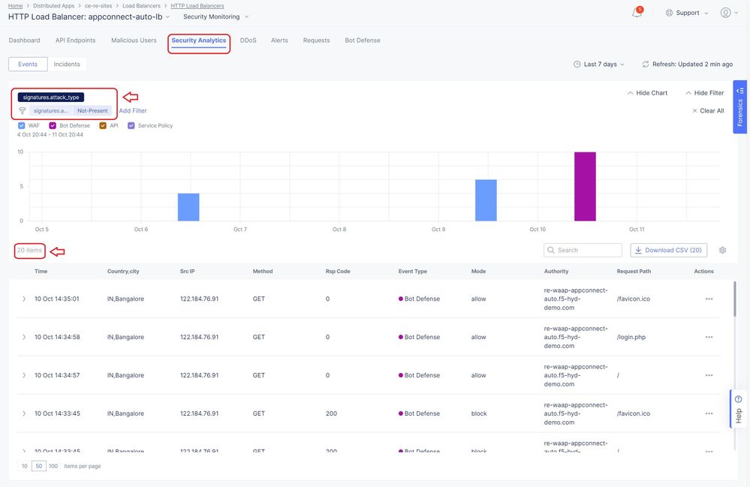Open the Help side widget
750x487 pixels.
coord(738,409)
